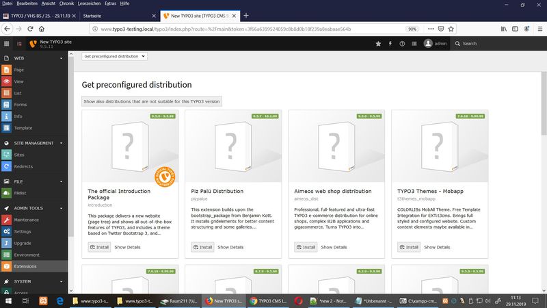Show Details for official Introduction Package
Image resolution: width=547 pixels, height=308 pixels.
pos(127,247)
